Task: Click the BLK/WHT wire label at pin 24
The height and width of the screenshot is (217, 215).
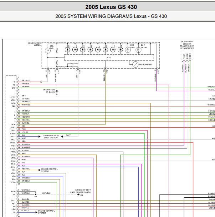Action: 26,147
